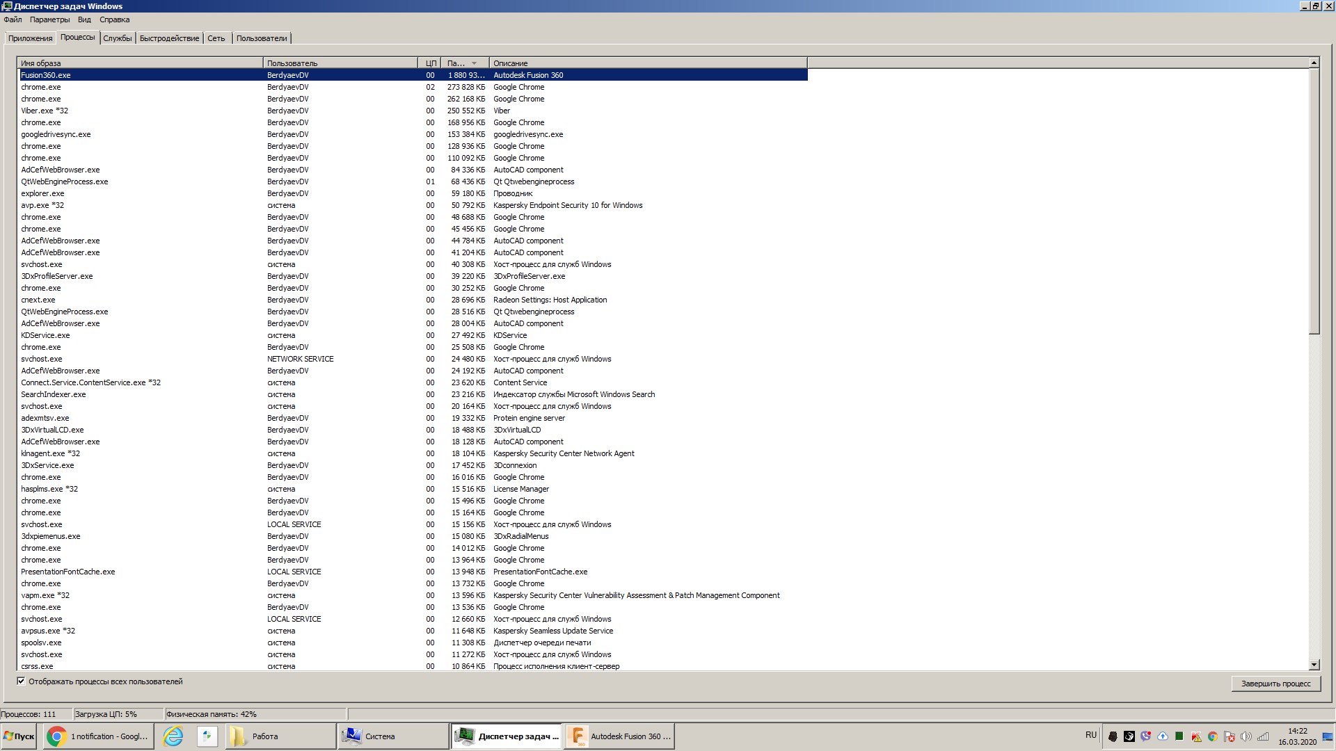The width and height of the screenshot is (1336, 751).
Task: Select the Fusion360.exe process row
Action: 413,75
